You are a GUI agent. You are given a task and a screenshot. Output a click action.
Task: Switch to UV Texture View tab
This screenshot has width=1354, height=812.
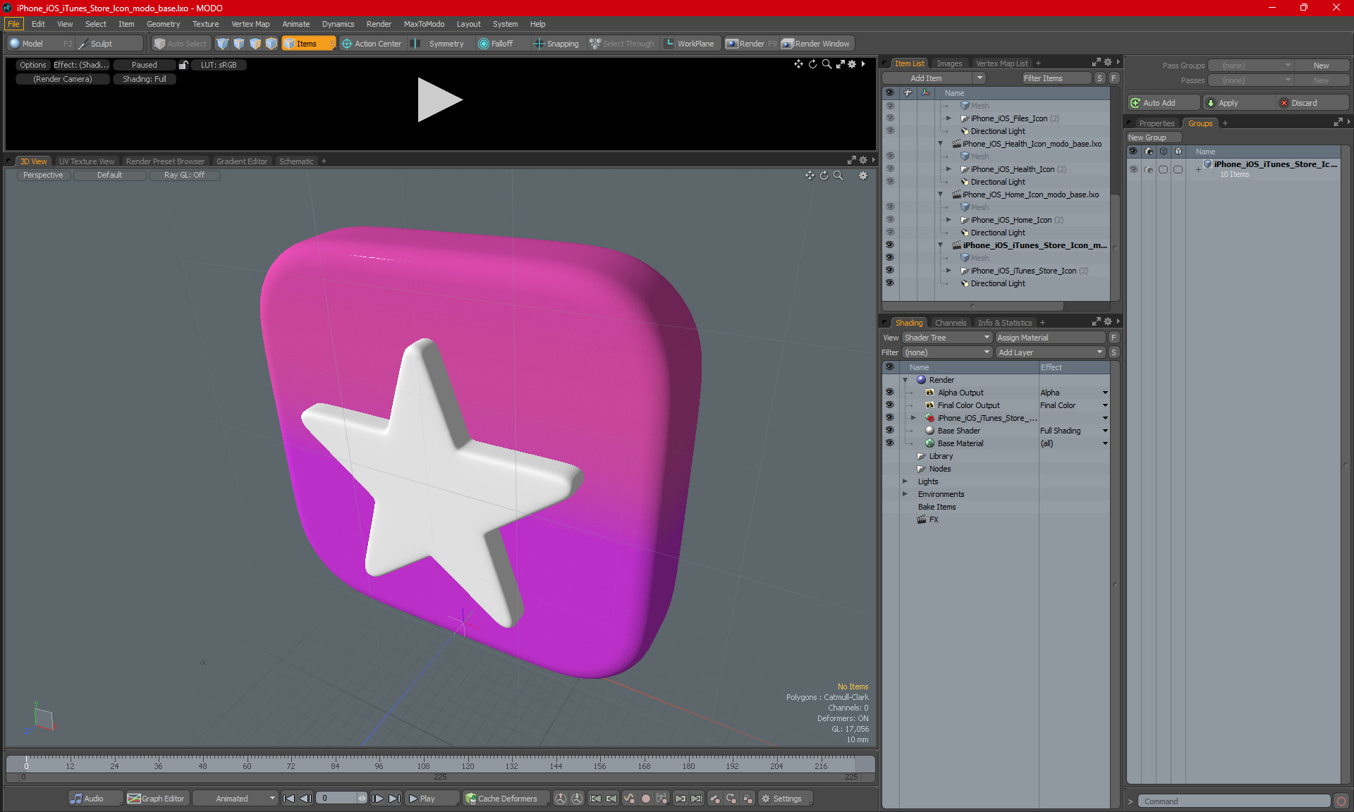tap(86, 161)
